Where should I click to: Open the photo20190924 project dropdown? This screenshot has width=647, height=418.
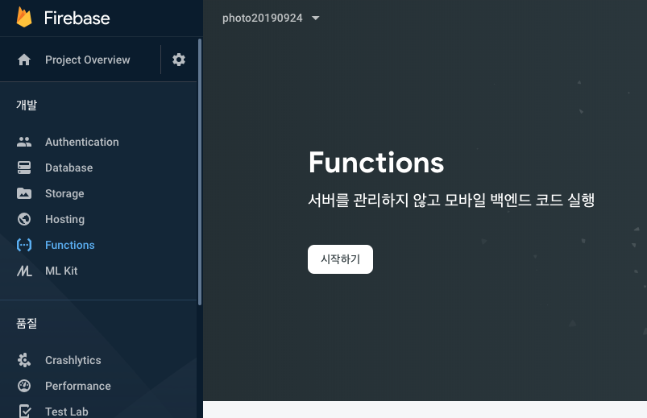(271, 19)
